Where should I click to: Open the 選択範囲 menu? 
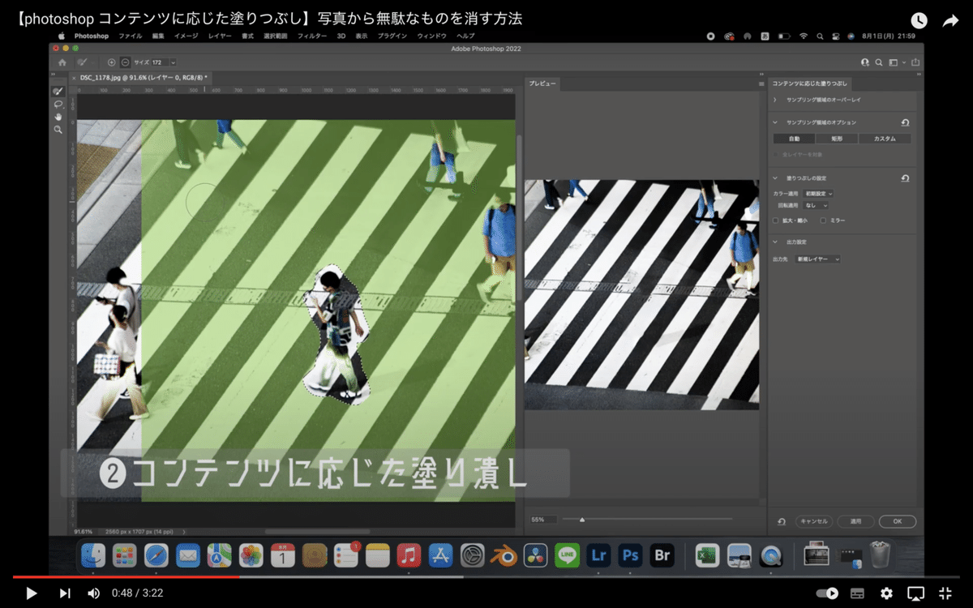275,36
